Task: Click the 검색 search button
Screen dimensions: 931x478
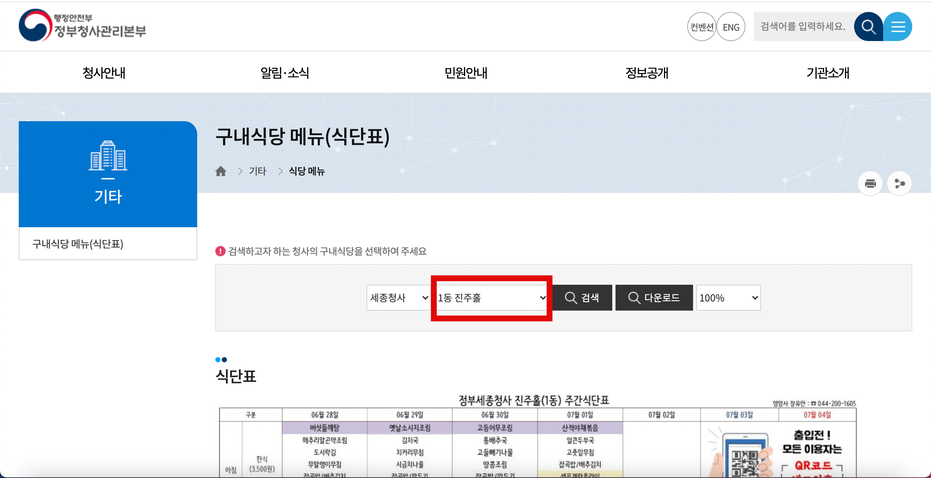Action: (x=582, y=298)
